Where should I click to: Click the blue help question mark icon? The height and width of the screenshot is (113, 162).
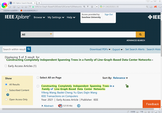point(8,95)
